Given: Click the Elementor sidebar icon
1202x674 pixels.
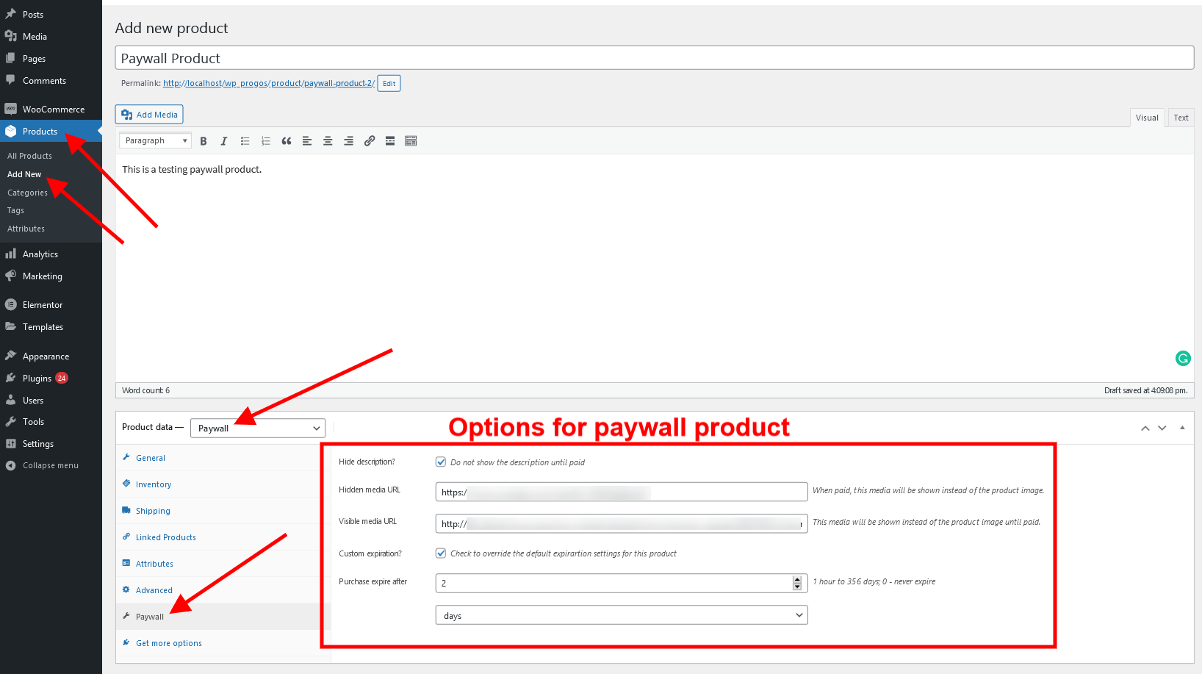Looking at the screenshot, I should pos(10,304).
